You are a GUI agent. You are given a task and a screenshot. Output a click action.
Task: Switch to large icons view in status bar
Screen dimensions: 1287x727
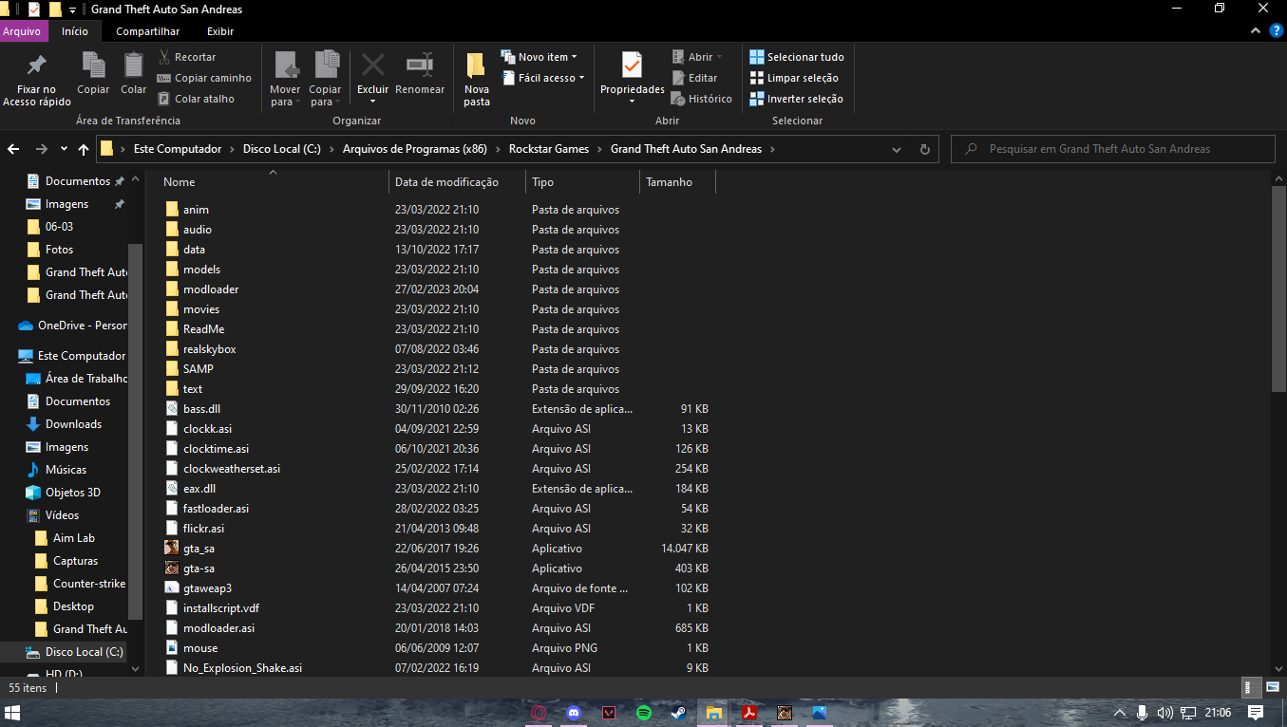click(x=1271, y=687)
